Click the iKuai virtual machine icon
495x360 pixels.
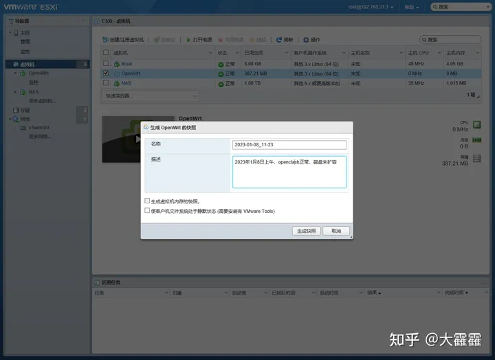[x=117, y=64]
